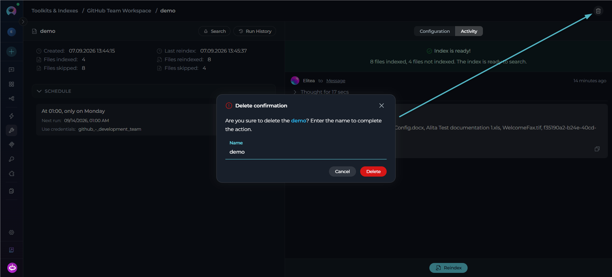Select the Activity tab

(469, 31)
